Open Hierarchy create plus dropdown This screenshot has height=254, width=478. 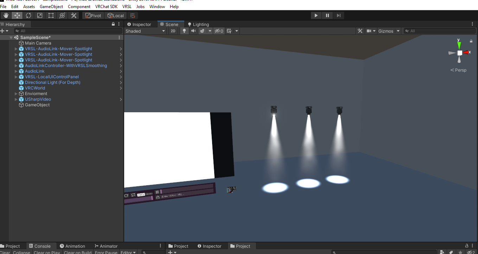4,31
